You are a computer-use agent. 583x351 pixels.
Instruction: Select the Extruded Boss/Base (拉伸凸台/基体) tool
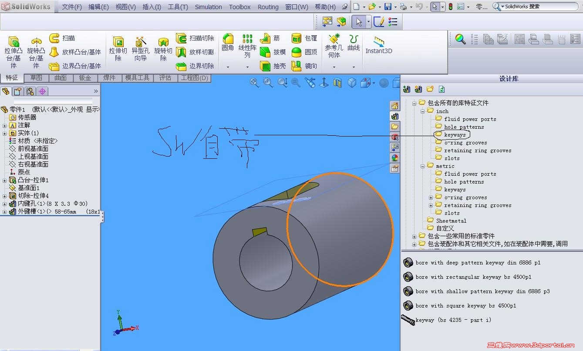click(x=13, y=52)
